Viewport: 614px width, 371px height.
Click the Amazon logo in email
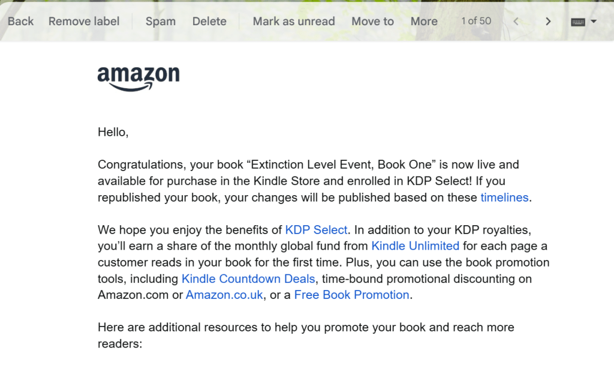coord(139,78)
